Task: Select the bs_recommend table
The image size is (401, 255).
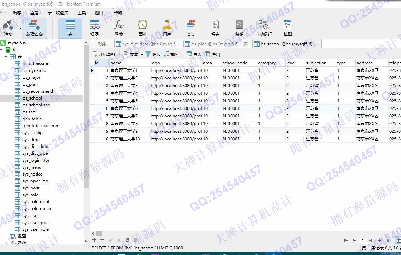Action: point(38,91)
